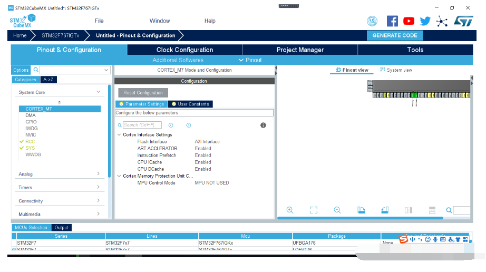
Task: Open the Tools tab
Action: pos(415,50)
